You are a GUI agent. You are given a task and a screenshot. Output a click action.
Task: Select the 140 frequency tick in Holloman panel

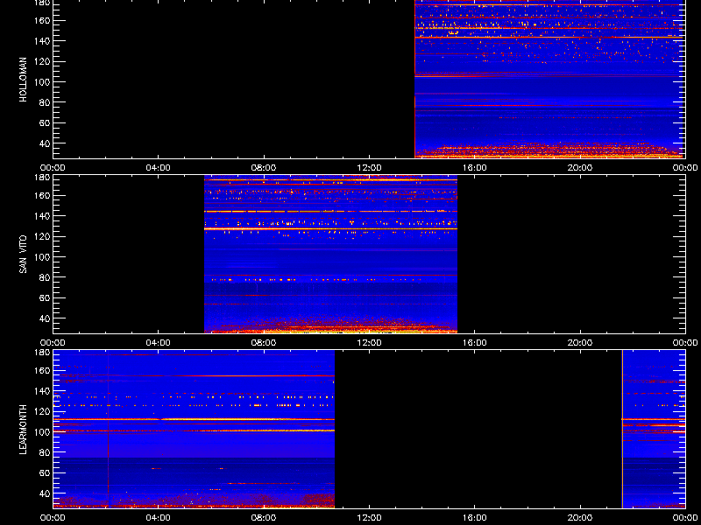tap(43, 41)
